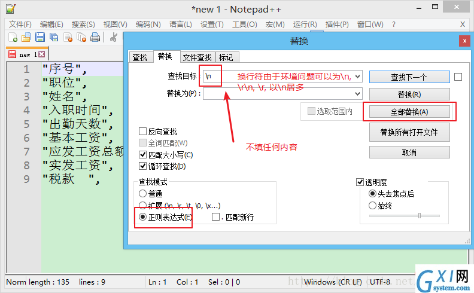Toggle the checkbox beside 查找下一个
474x293 pixels.
coord(458,77)
